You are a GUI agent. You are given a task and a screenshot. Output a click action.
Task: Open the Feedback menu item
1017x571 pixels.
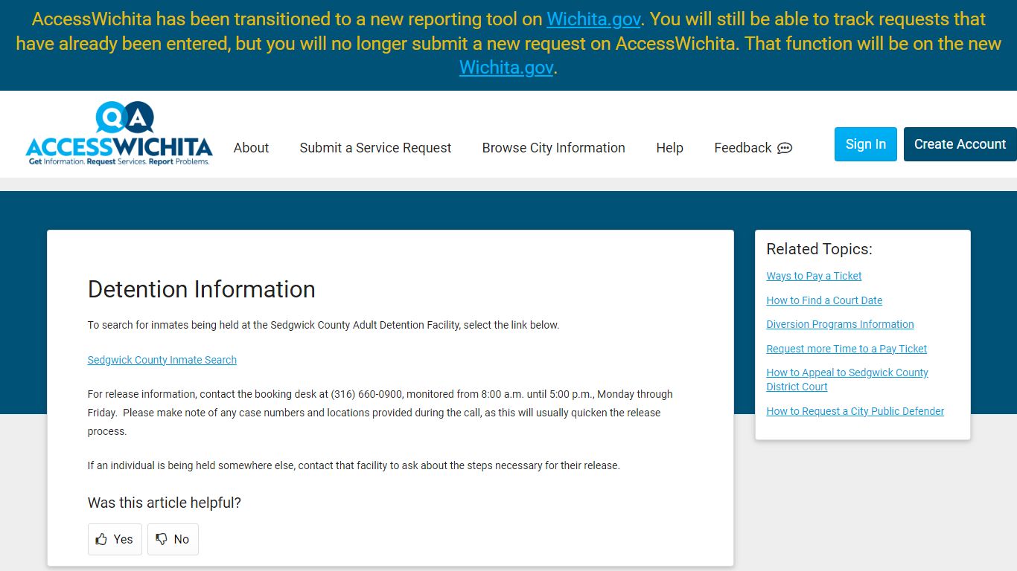coord(753,148)
